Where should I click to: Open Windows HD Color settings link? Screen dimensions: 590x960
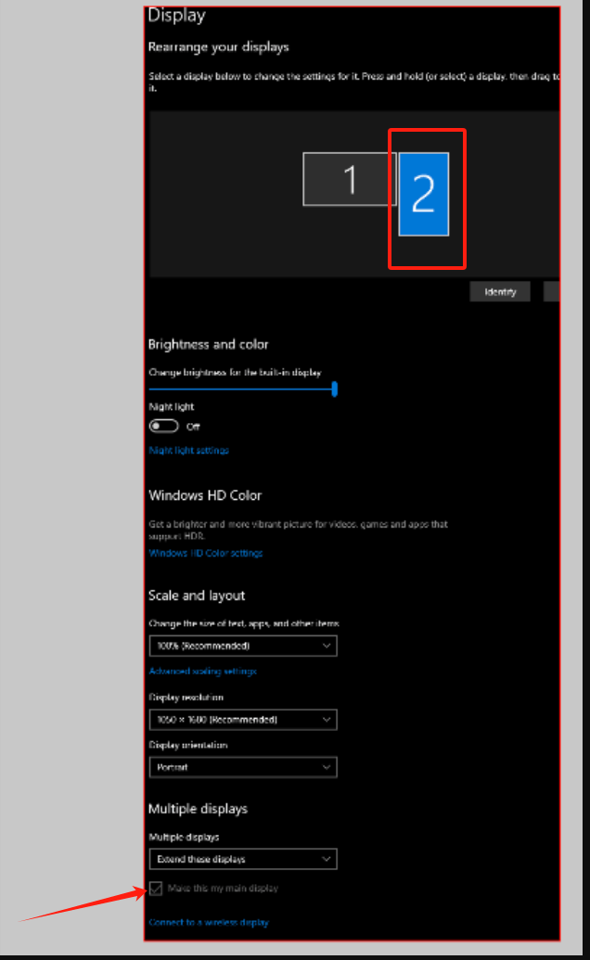pos(206,553)
